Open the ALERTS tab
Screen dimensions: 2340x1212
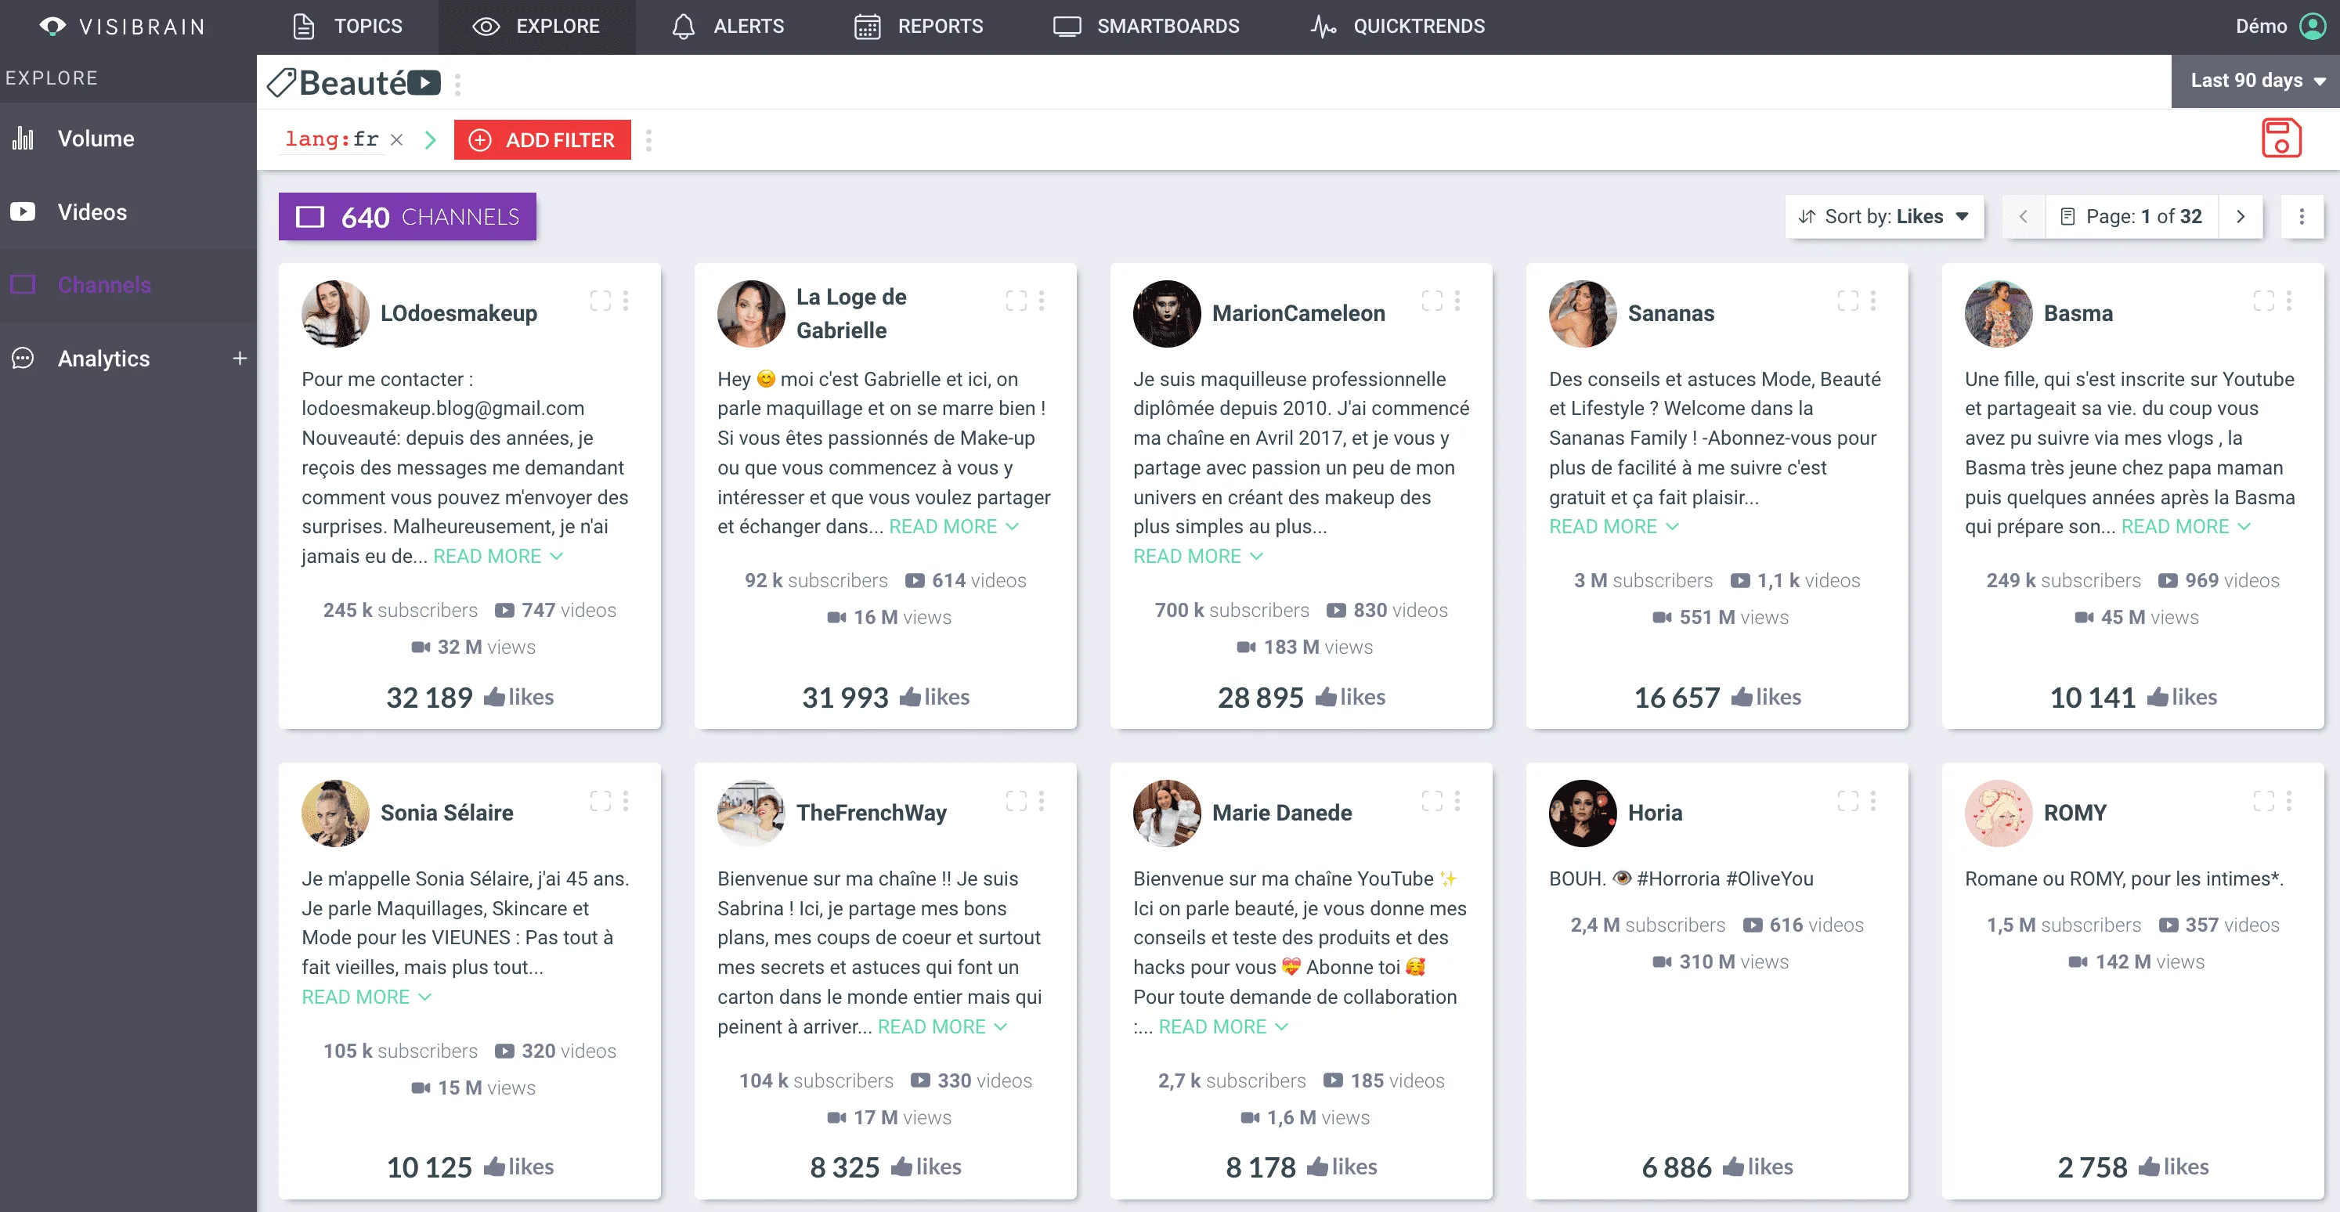tap(728, 27)
